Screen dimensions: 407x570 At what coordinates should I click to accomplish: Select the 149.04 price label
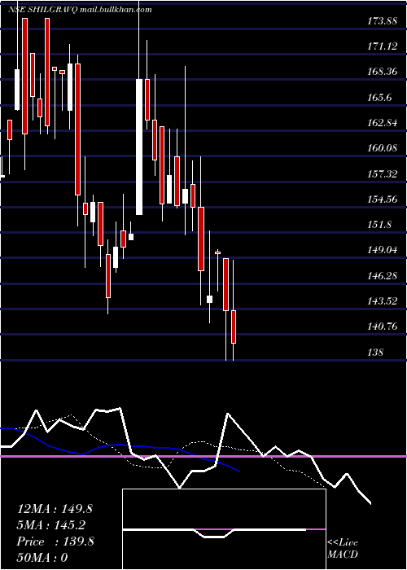click(382, 251)
